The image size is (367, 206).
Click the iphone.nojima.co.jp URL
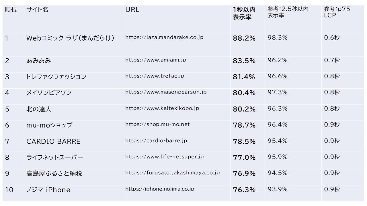point(160,189)
